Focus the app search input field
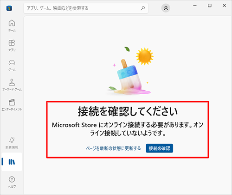Image resolution: width=232 pixels, height=195 pixels. [86, 8]
